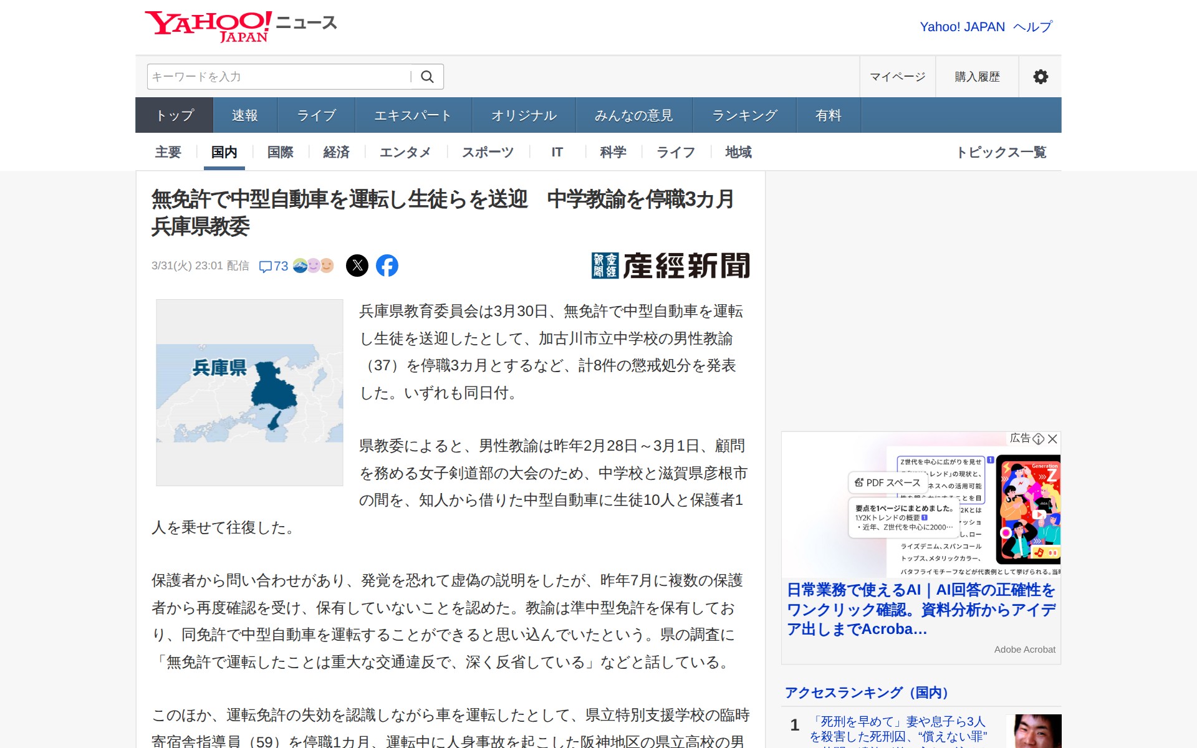
Task: Go to Yahoo! JAPAN News logo
Action: [241, 26]
